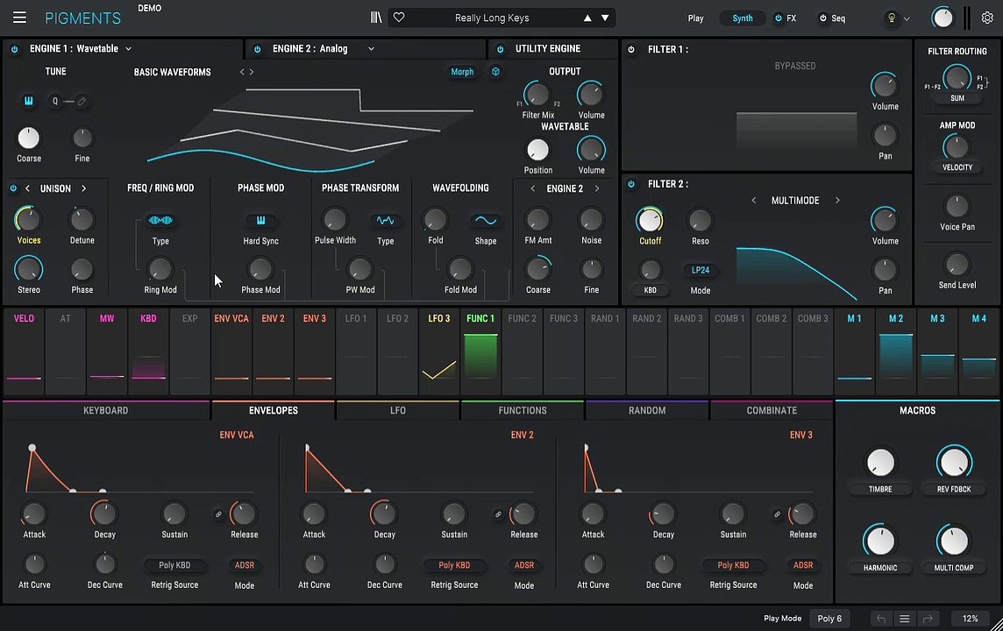Open Engine 1 Wavetable type dropdown
Image resolution: width=1003 pixels, height=631 pixels.
click(x=128, y=49)
